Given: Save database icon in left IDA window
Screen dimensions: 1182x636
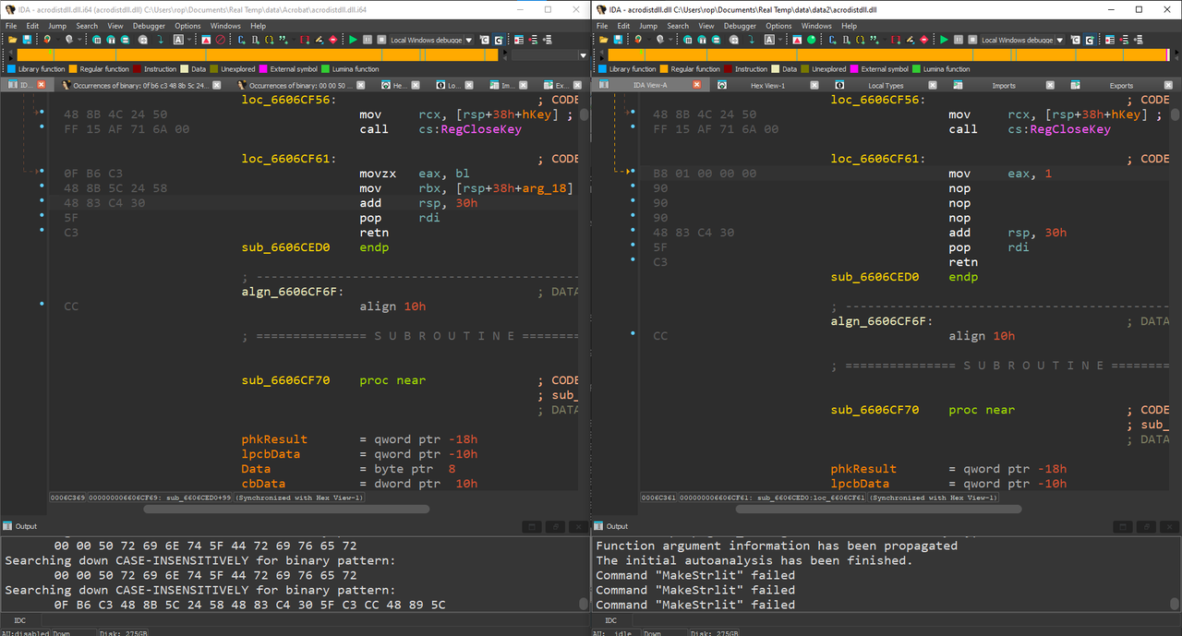Looking at the screenshot, I should 28,40.
